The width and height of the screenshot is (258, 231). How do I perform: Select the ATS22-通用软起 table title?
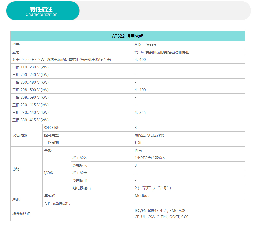(127, 36)
